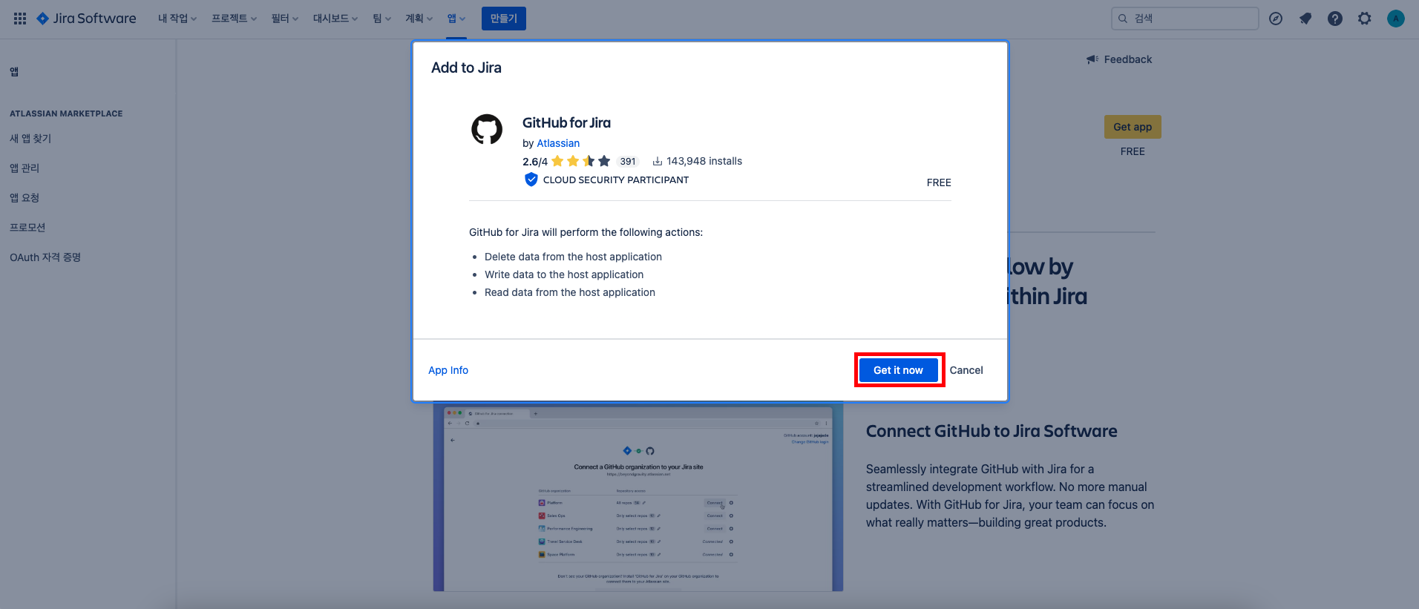Click the 만들기 create button
The width and height of the screenshot is (1419, 609).
tap(504, 19)
